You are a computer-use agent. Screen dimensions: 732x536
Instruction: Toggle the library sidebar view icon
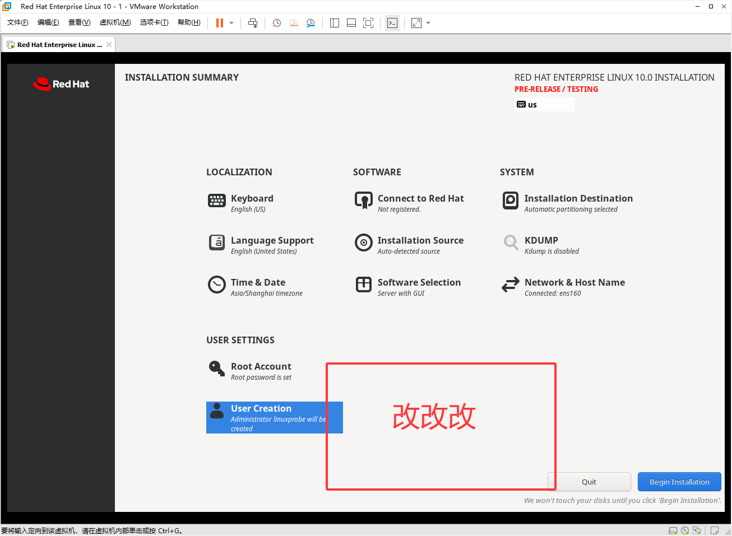[335, 23]
